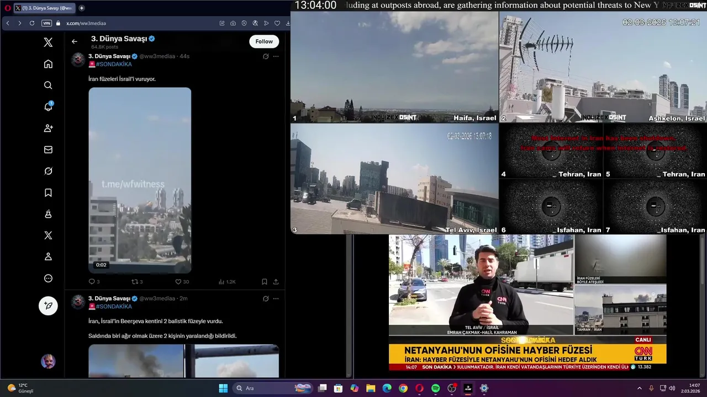Open the Opera flow send icon
This screenshot has height=397, width=707.
click(x=266, y=23)
